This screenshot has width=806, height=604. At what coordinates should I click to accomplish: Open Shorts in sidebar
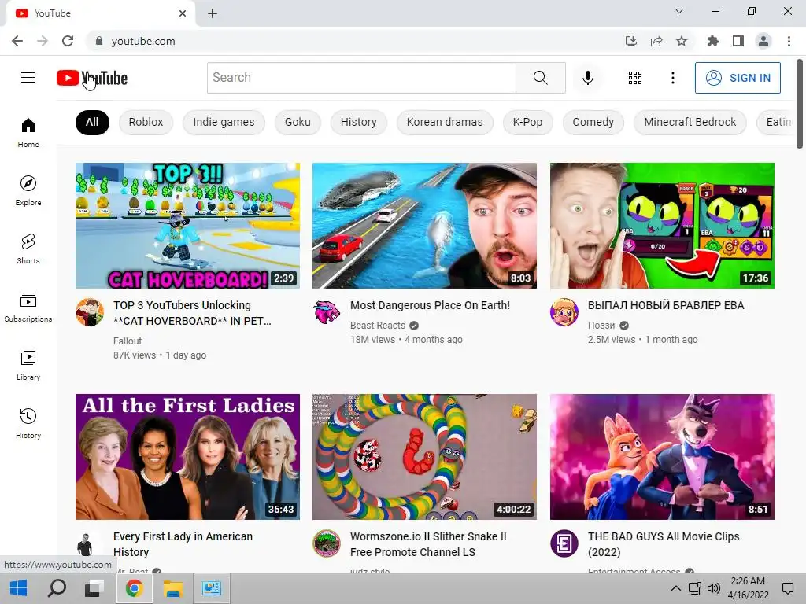28,249
